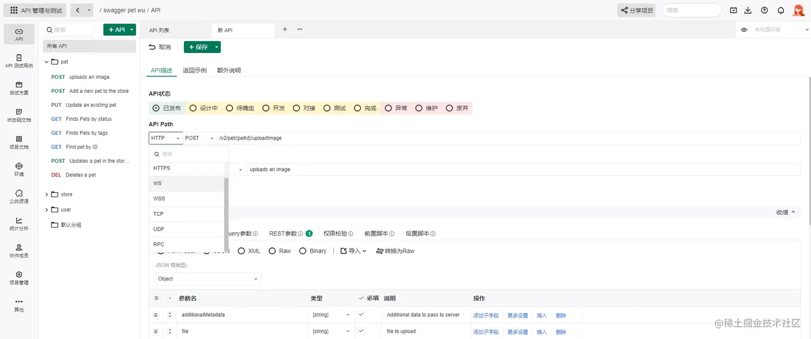The image size is (811, 339).
Task: Click 转换为Raw
Action: pos(395,251)
